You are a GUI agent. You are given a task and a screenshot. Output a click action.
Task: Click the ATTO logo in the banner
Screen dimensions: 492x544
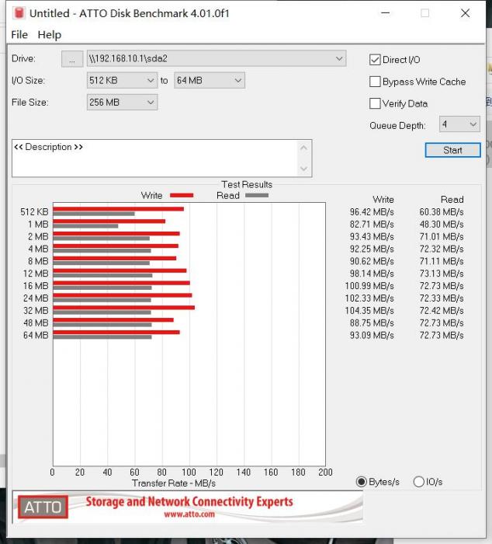click(x=43, y=507)
